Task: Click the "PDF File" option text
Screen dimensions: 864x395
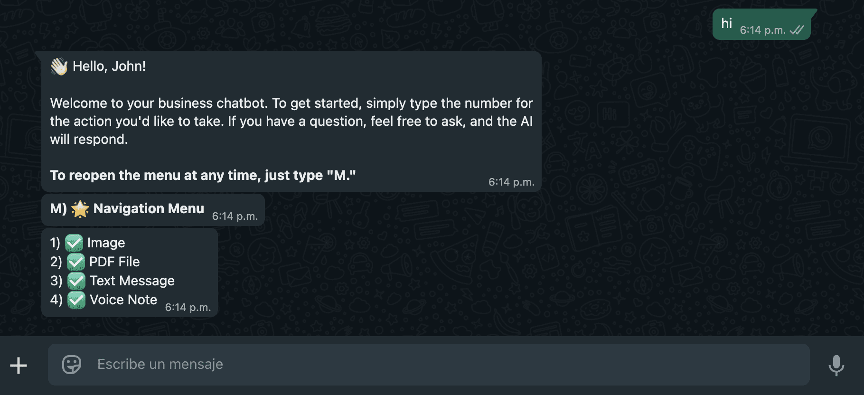Action: coord(114,262)
